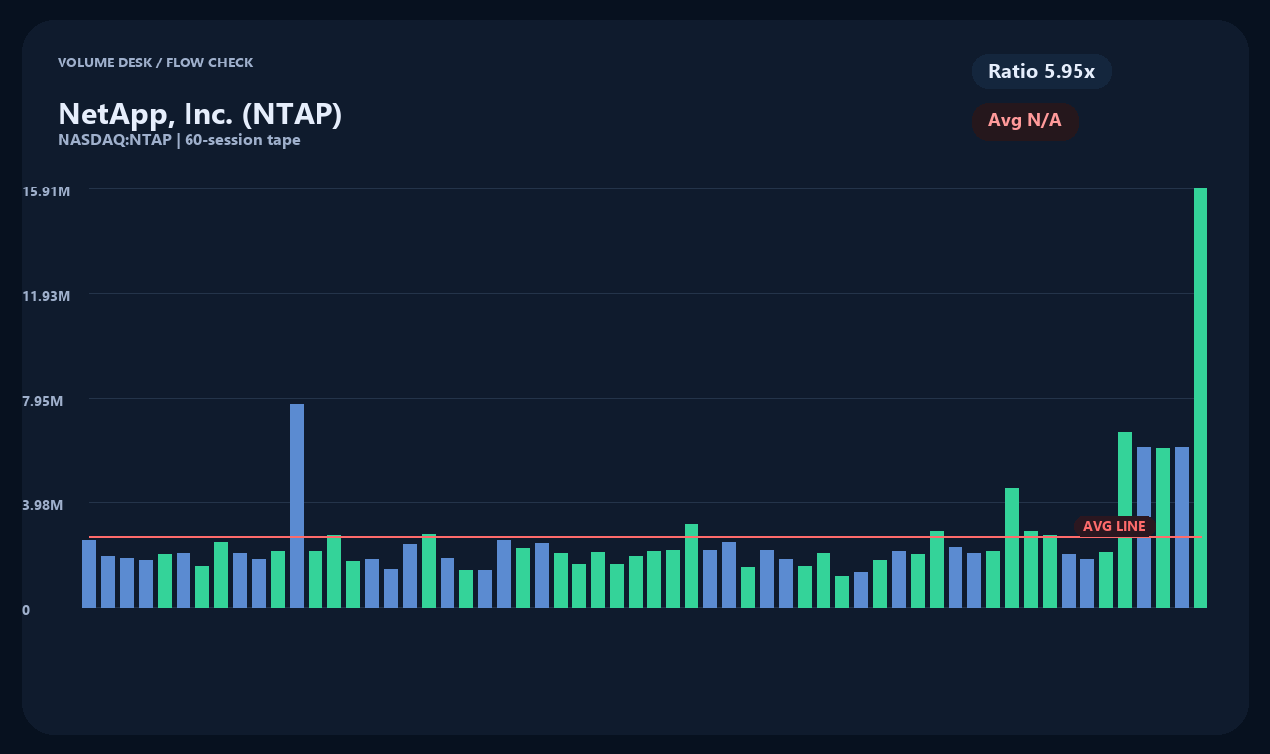Click the 11.93M axis label
This screenshot has height=754, width=1270.
point(46,296)
